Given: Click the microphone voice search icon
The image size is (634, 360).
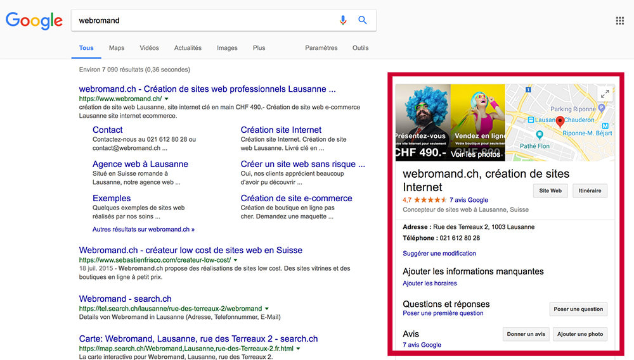Looking at the screenshot, I should pos(343,20).
